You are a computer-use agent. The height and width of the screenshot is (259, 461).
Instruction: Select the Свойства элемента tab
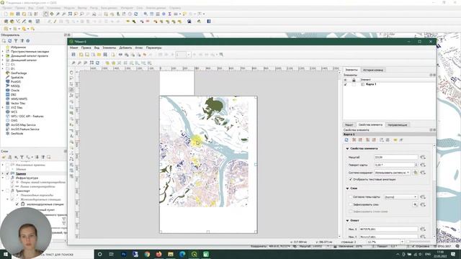pyautogui.click(x=370, y=124)
